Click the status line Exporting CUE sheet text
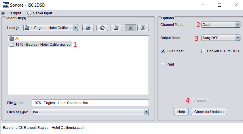This screenshot has width=243, height=134. click(x=43, y=127)
